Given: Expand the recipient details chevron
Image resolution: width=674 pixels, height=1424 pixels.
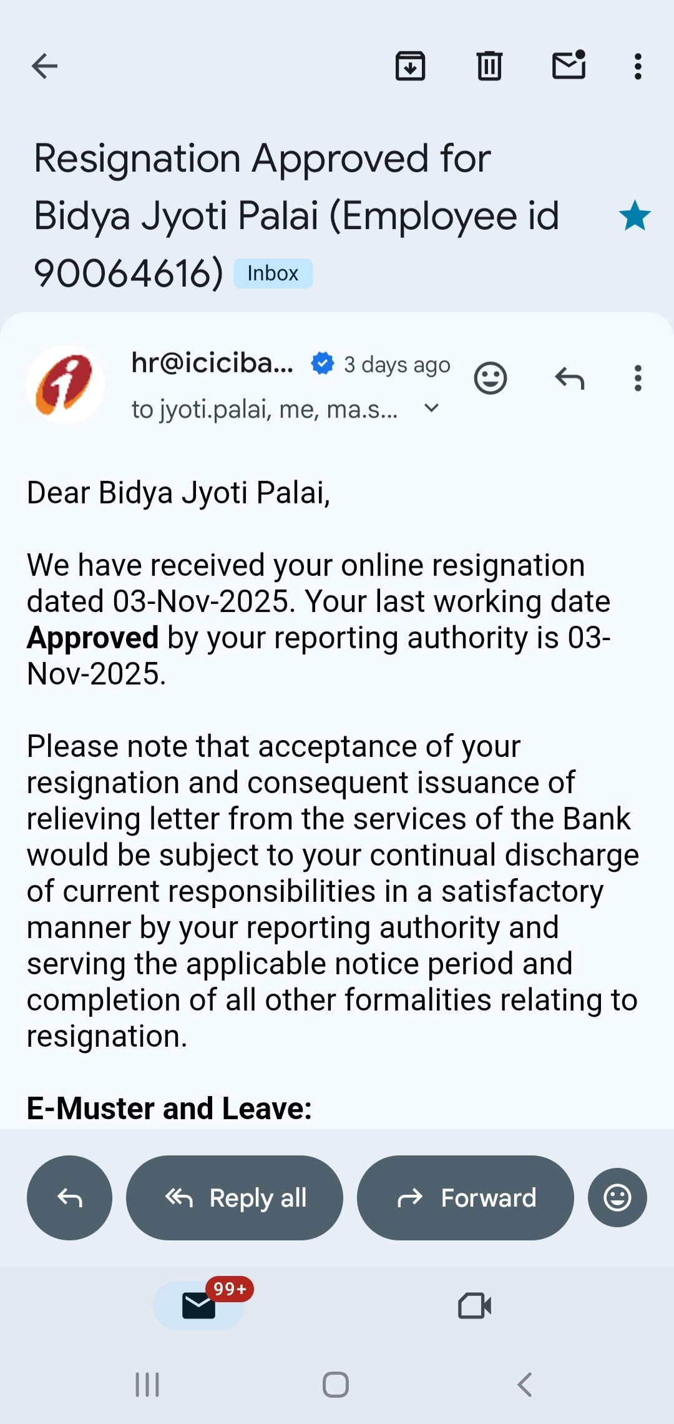Looking at the screenshot, I should click(x=431, y=408).
